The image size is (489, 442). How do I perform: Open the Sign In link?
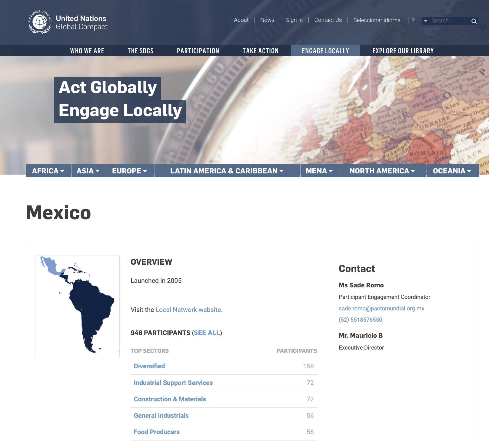pyautogui.click(x=294, y=20)
